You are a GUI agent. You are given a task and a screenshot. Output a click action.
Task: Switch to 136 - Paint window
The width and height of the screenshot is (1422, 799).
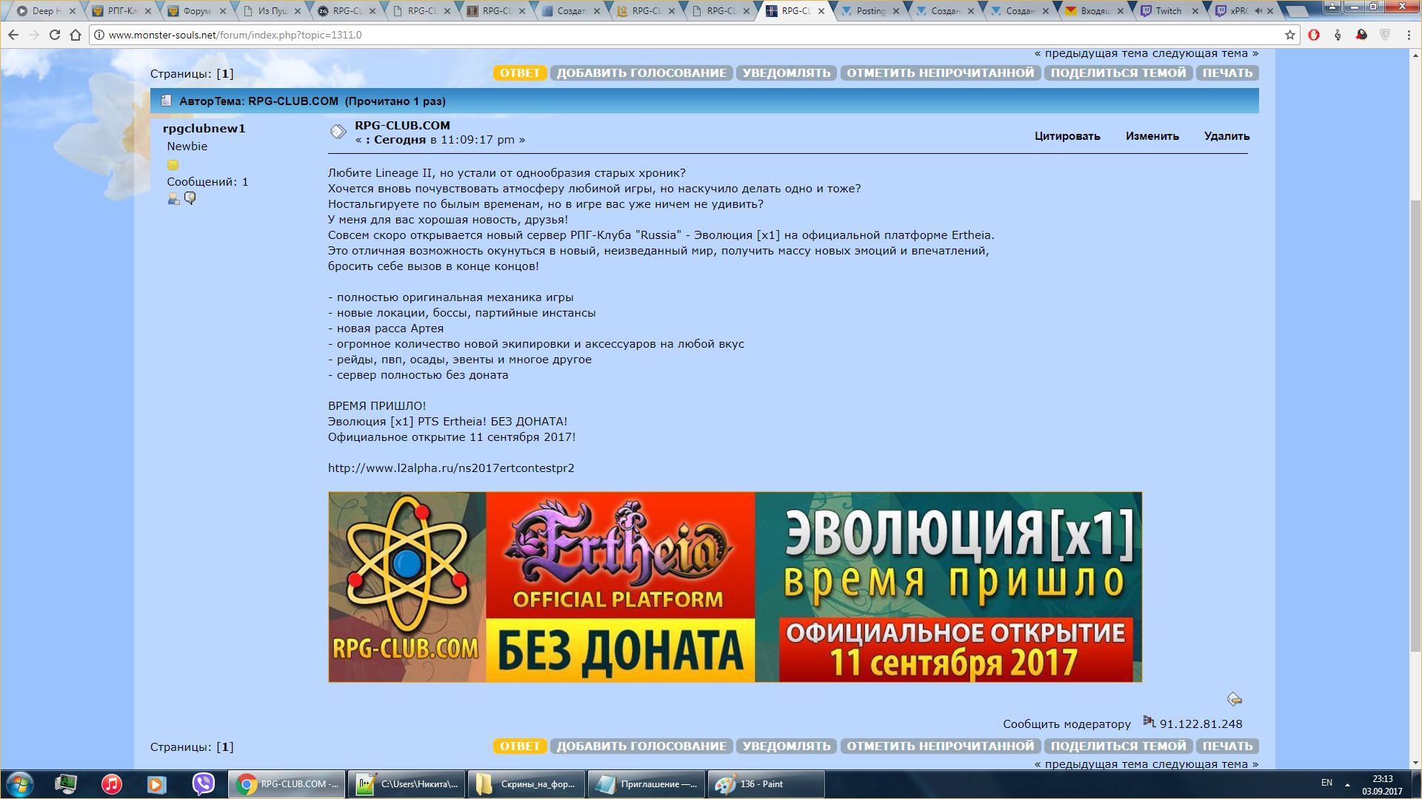point(766,784)
